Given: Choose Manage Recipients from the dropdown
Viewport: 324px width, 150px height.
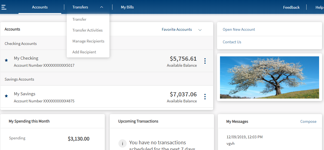Looking at the screenshot, I should tap(88, 41).
